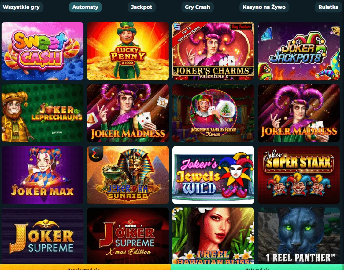Open the Joker Leprechauns slot

pyautogui.click(x=42, y=113)
